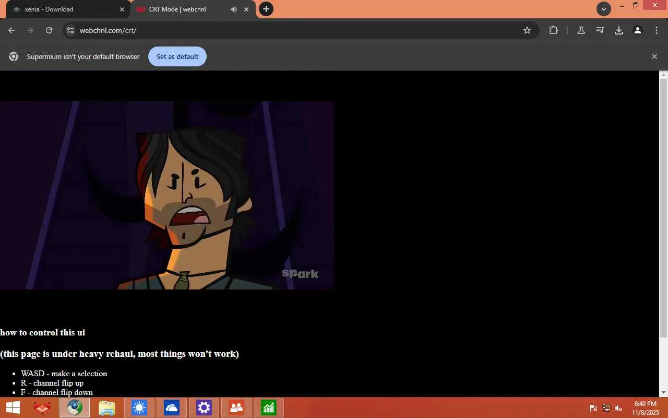Click the CRT video player
668x418 pixels.
coord(167,195)
